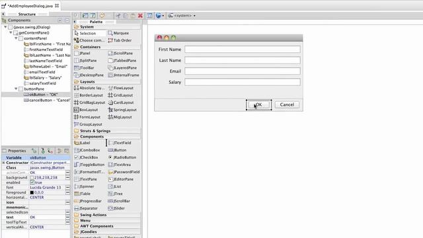Image resolution: width=423 pixels, height=238 pixels.
Task: Collapse the Containers palette category
Action: [x=90, y=47]
